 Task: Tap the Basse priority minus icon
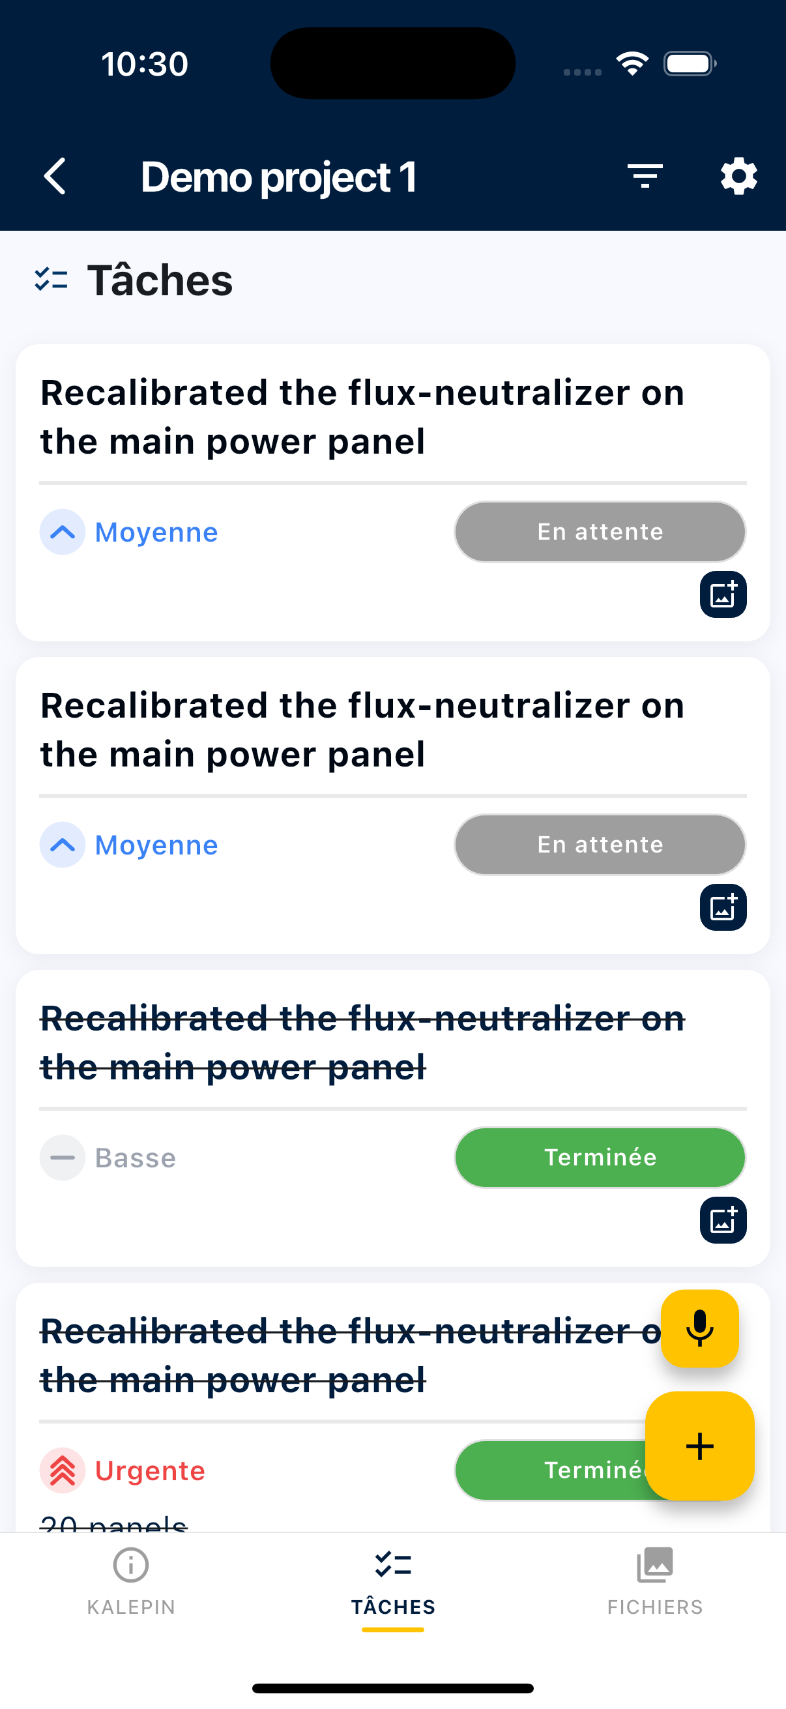click(63, 1158)
